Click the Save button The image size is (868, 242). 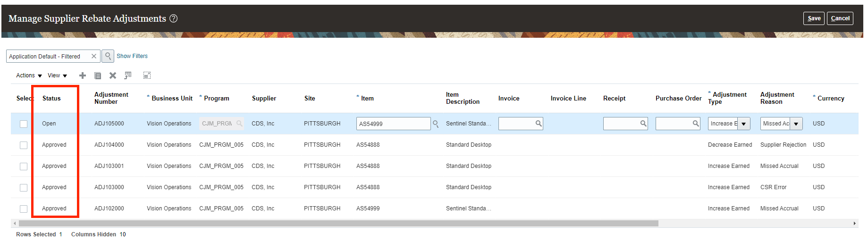coord(814,18)
